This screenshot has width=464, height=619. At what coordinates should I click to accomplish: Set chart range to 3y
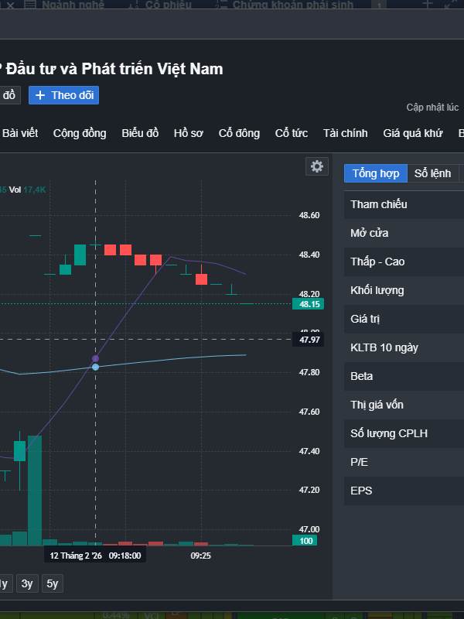pos(27,583)
